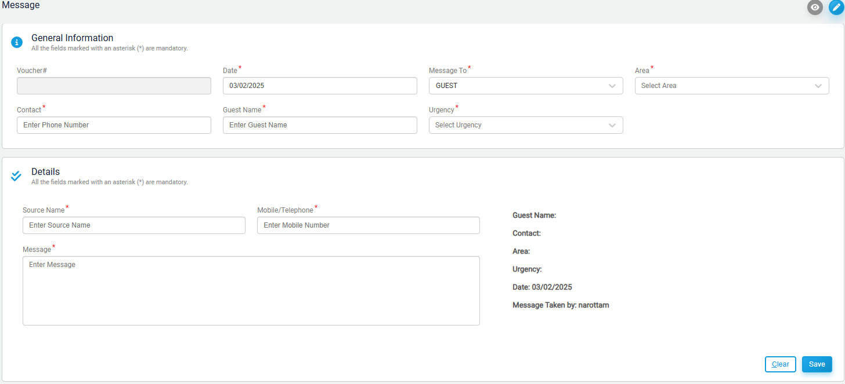This screenshot has height=384, width=845.
Task: Click the summary Urgency: label
Action: (x=527, y=269)
